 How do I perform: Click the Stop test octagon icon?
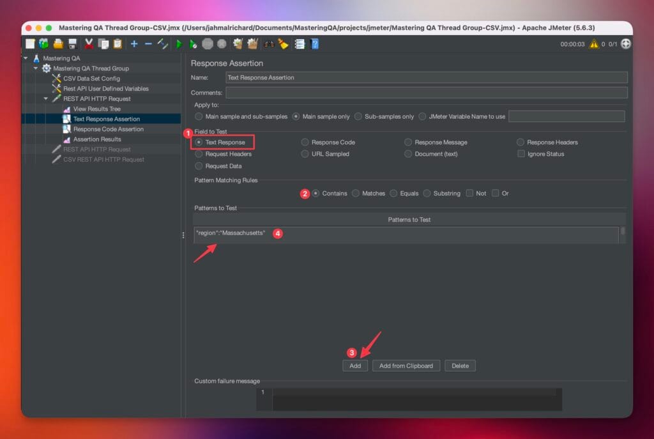pos(208,44)
